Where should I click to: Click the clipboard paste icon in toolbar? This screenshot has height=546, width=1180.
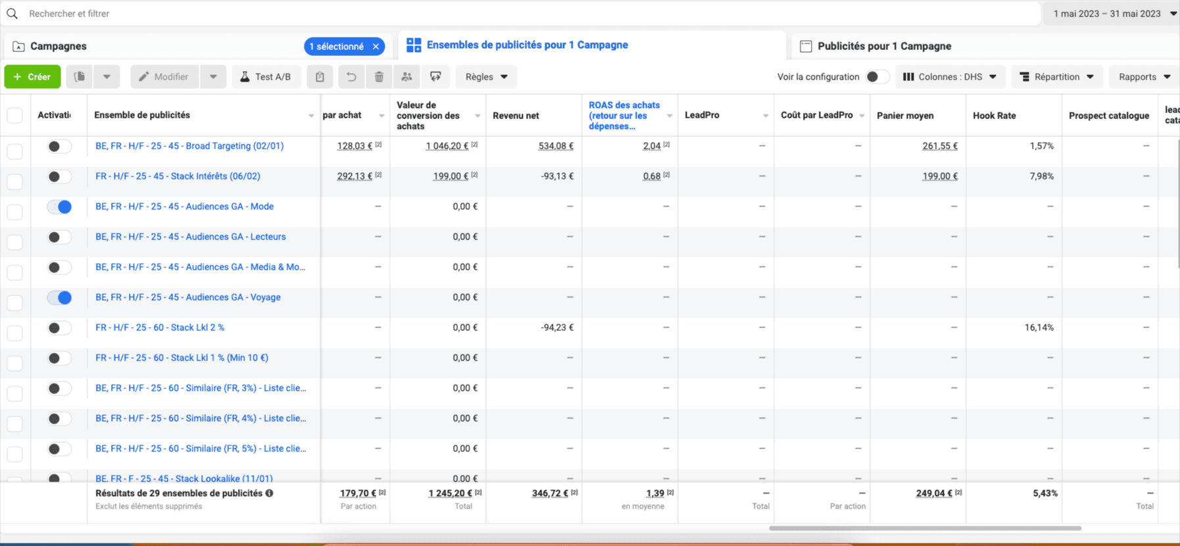point(320,76)
